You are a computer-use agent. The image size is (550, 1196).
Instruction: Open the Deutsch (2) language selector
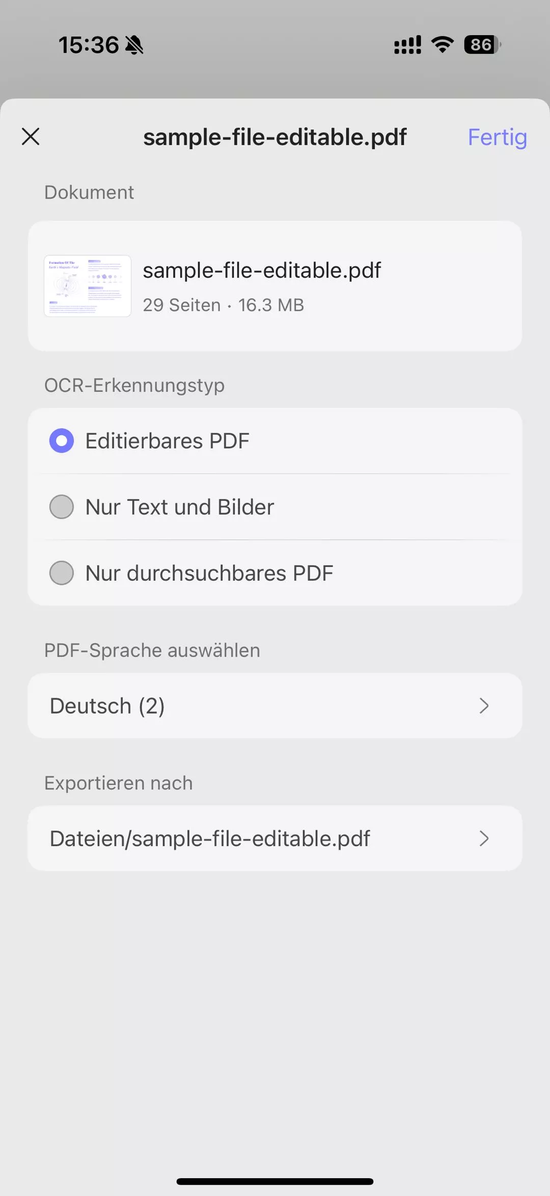255,706
